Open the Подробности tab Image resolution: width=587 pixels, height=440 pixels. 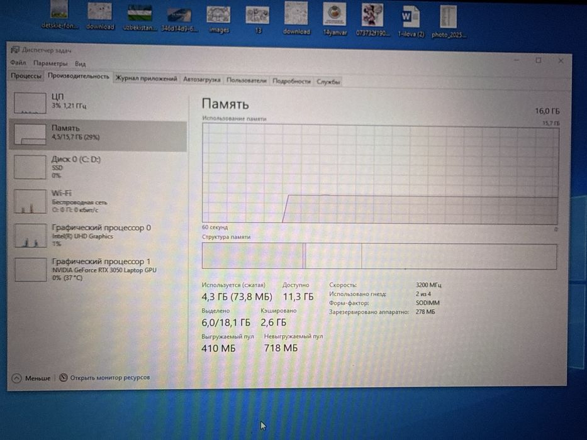pyautogui.click(x=291, y=81)
